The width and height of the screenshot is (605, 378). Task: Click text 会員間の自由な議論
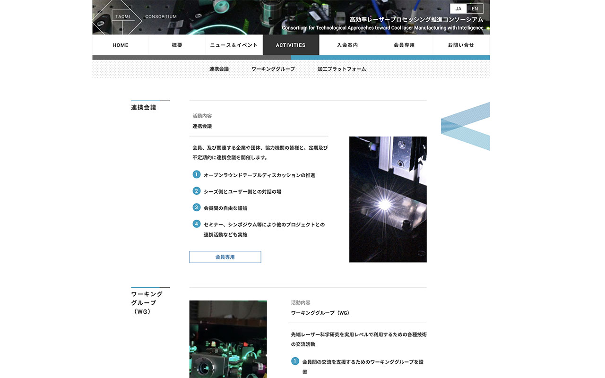(x=225, y=208)
